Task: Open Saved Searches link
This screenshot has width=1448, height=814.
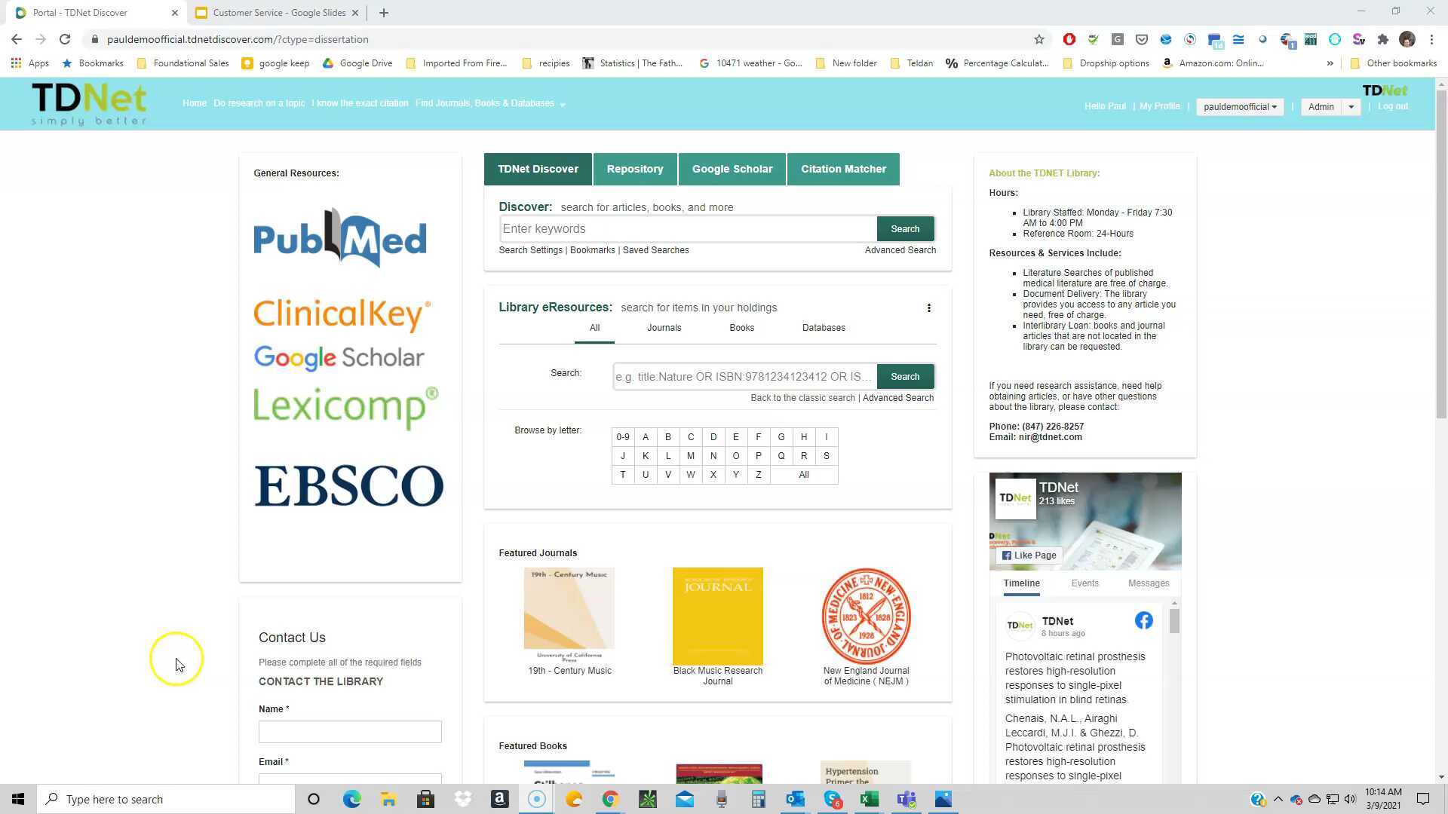Action: (655, 250)
